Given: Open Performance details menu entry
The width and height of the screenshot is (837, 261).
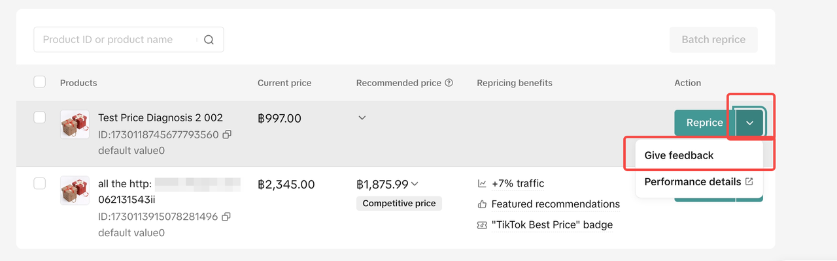Looking at the screenshot, I should tap(692, 181).
